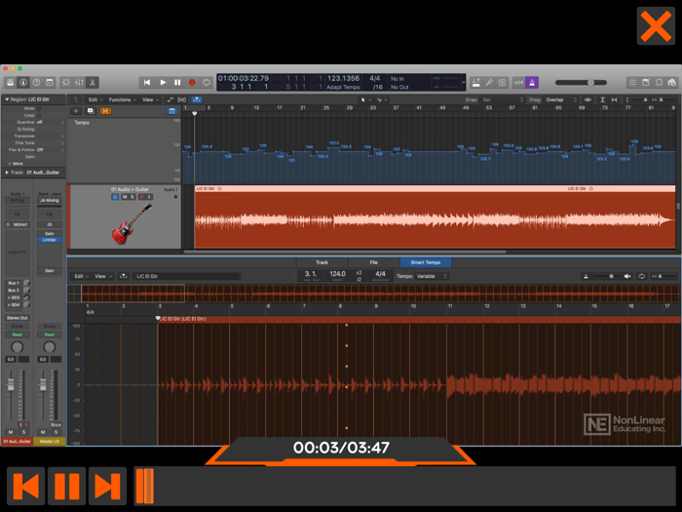Toggle the Inspector button in toolbar

[x=23, y=82]
